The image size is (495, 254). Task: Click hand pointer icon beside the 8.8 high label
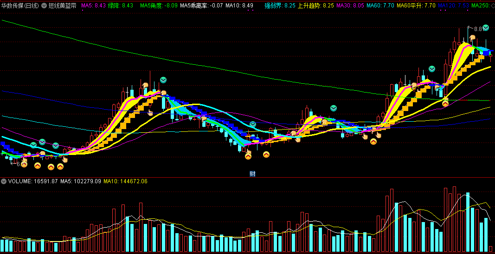pyautogui.click(x=472, y=38)
